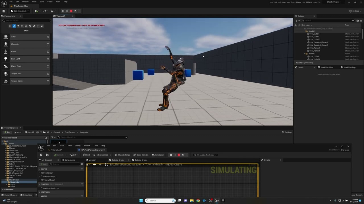Switch to the Viewport 1 tab
The height and width of the screenshot is (204, 364).
point(61,16)
